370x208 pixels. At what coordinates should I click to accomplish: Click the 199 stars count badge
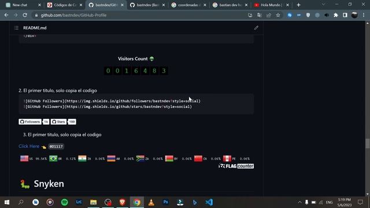click(x=72, y=122)
